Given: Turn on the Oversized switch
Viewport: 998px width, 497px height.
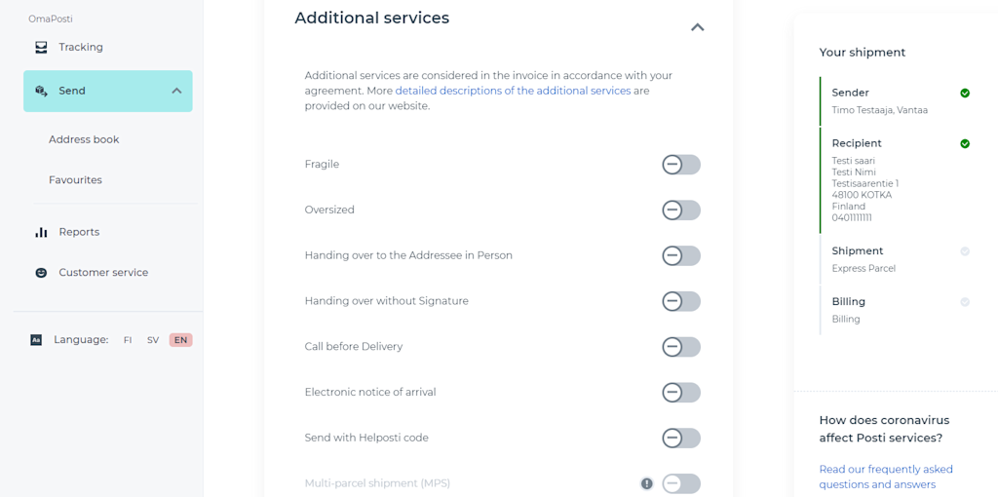Looking at the screenshot, I should tap(681, 210).
